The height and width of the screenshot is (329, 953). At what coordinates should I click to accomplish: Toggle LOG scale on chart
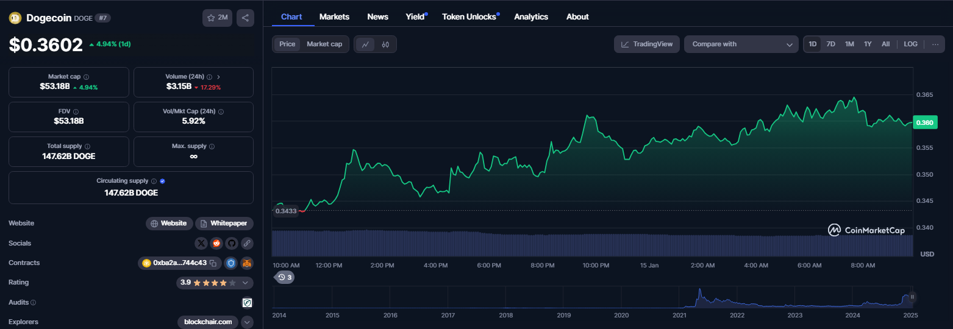[910, 44]
